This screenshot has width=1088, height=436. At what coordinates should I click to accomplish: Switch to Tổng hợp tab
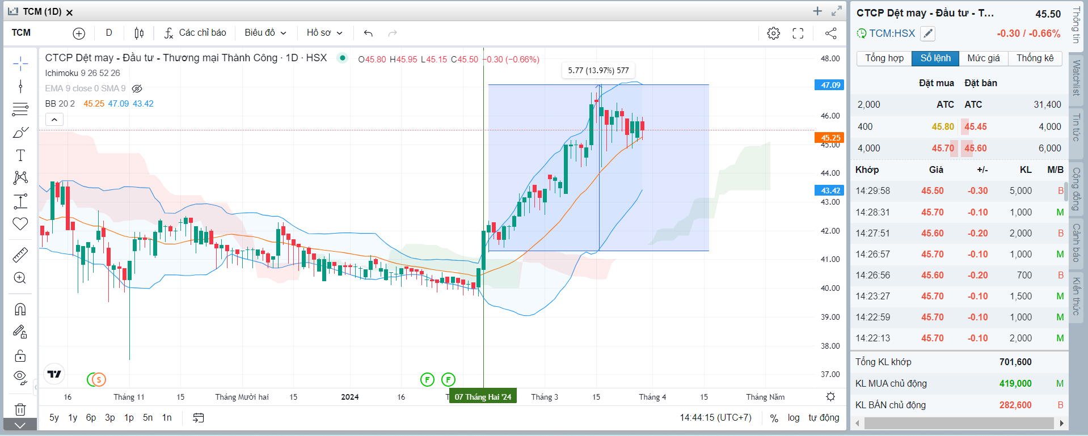[884, 58]
